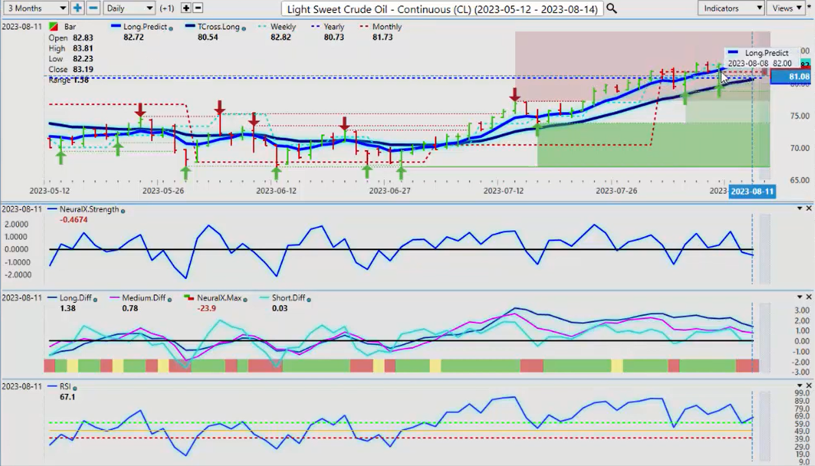Open settings dot next to TCross.Long legend
This screenshot has width=815, height=466.
pyautogui.click(x=244, y=28)
